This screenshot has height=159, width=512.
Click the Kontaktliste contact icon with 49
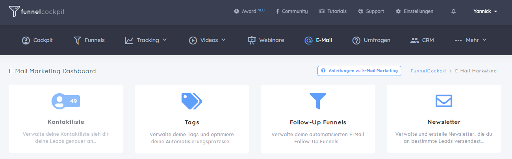pos(66,101)
